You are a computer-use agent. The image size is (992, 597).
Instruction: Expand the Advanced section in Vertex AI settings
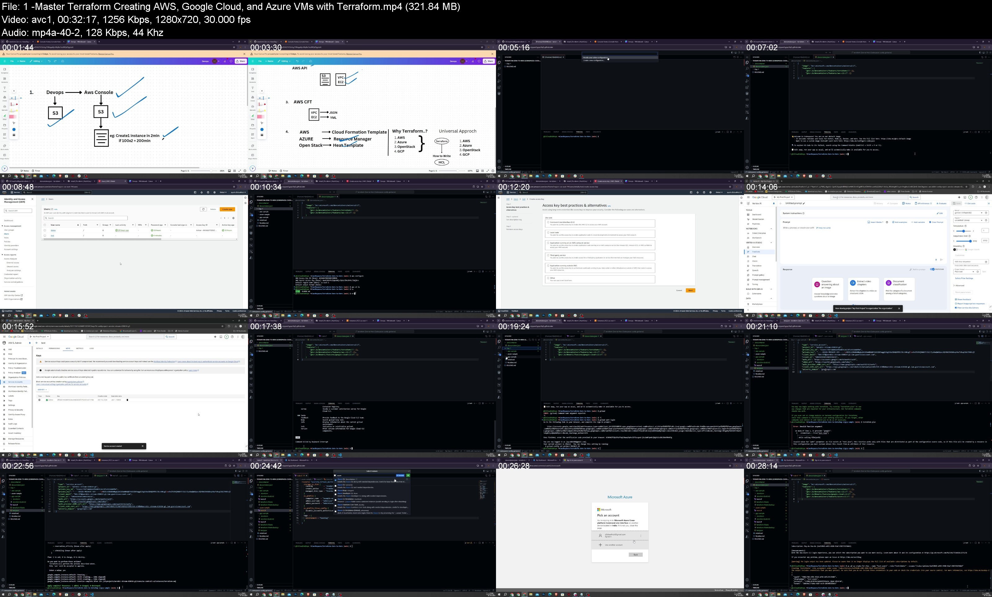click(x=959, y=285)
